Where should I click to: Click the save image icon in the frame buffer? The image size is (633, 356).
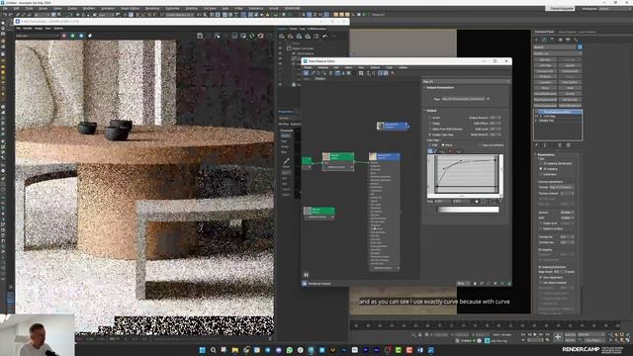(x=200, y=36)
